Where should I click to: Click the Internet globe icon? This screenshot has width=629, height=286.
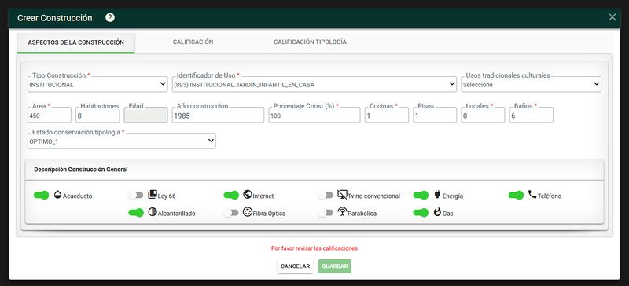(248, 195)
